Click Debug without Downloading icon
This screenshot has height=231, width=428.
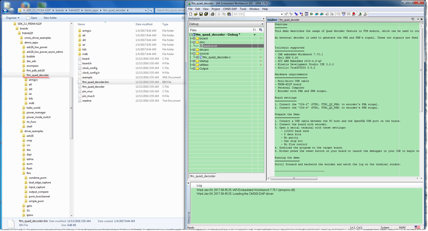point(365,14)
